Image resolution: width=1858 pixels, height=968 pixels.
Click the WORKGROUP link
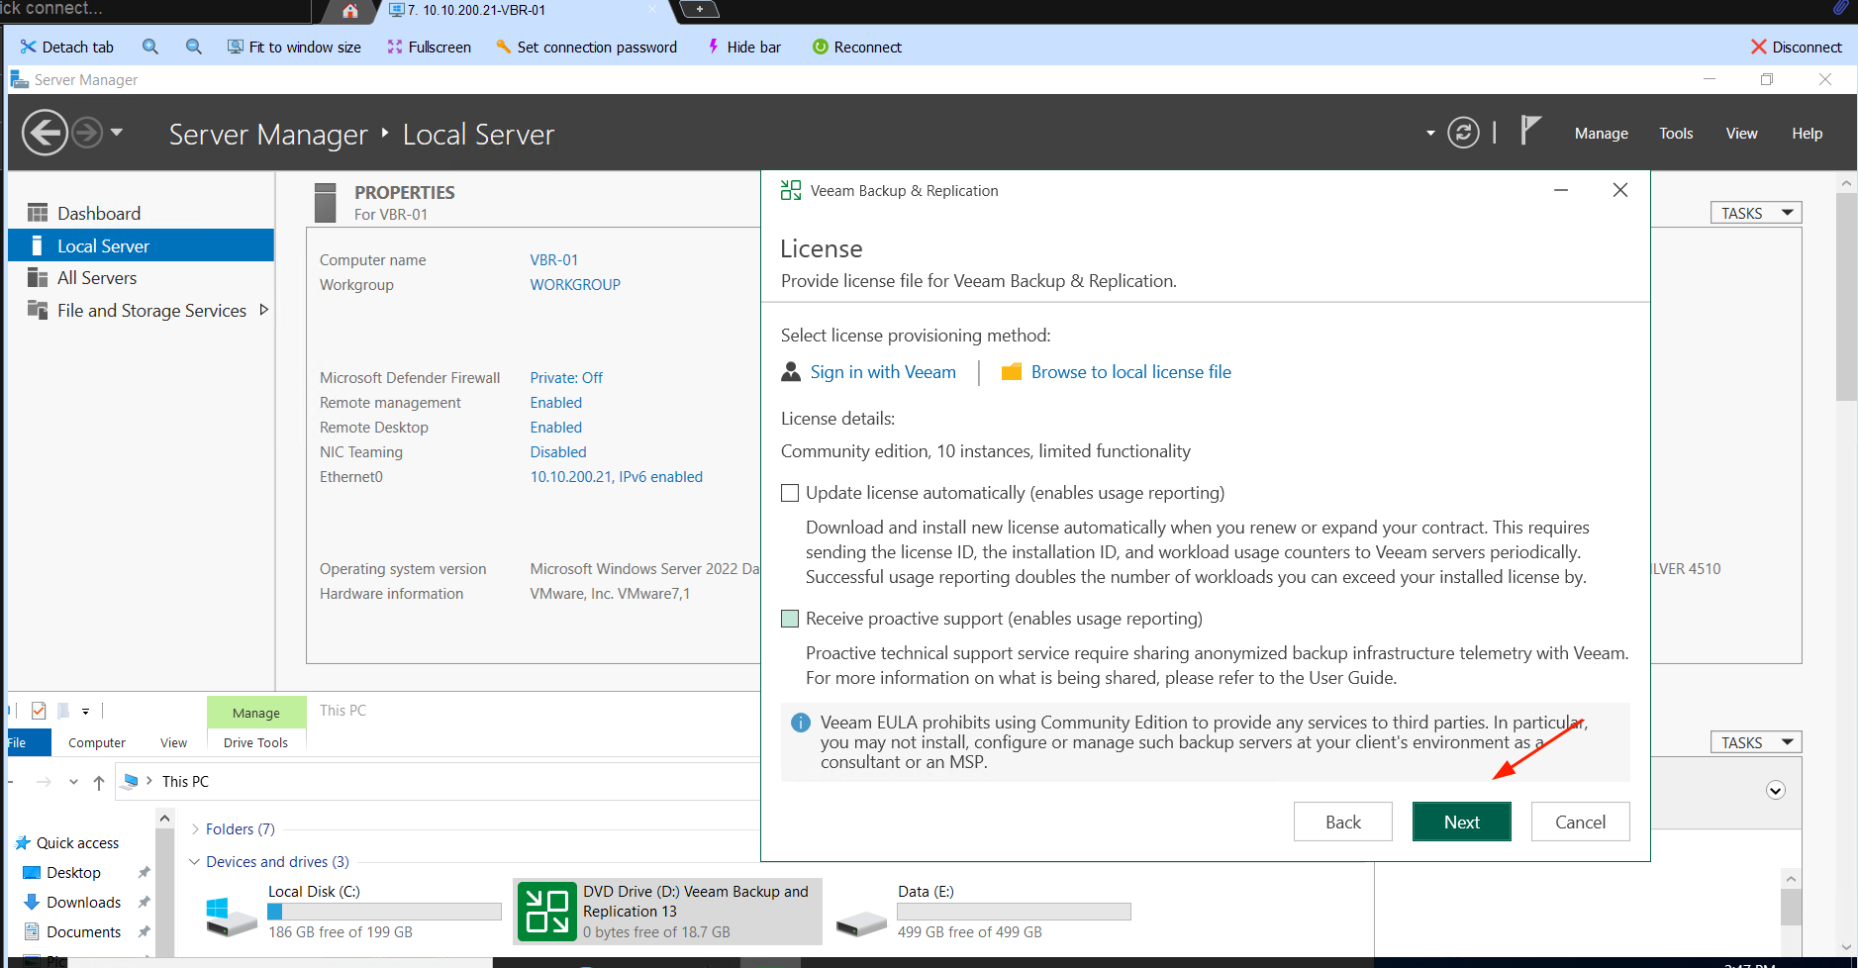(x=575, y=285)
